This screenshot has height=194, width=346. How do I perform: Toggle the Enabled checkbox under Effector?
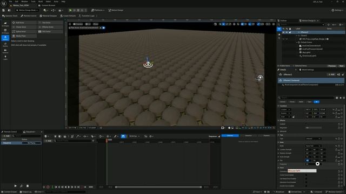coord(307,124)
